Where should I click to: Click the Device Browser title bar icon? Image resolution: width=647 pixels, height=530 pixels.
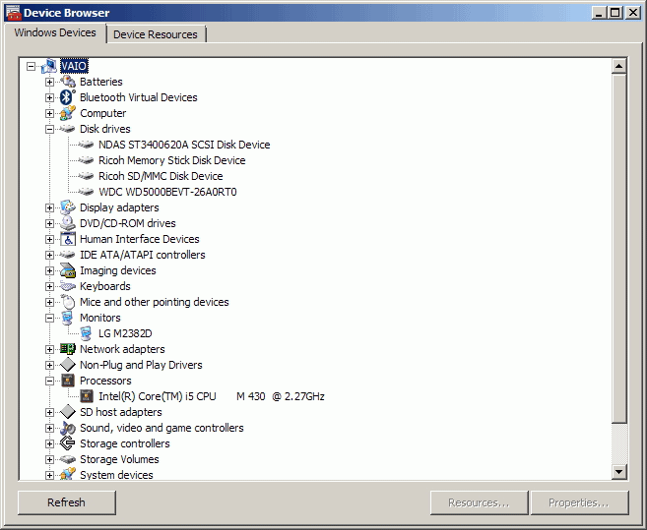13,13
